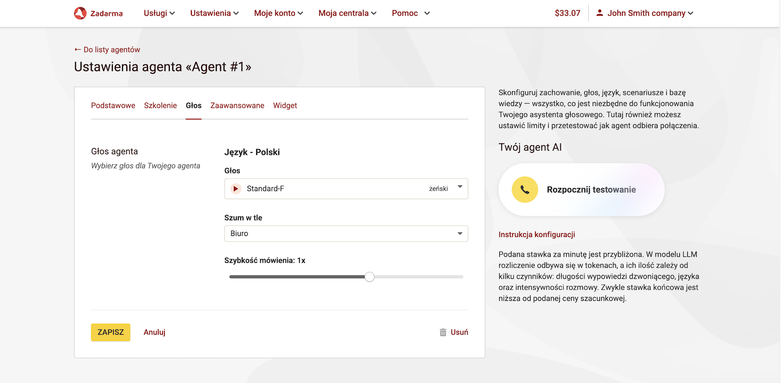The width and height of the screenshot is (781, 383).
Task: Click the Zadarma logo
Action: point(98,13)
